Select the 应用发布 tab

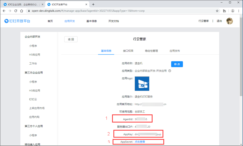175,51
